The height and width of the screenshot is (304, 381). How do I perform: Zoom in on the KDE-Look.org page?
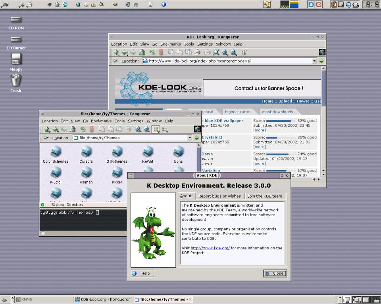(x=225, y=52)
